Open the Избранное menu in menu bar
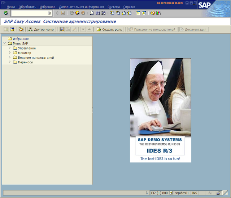 point(47,7)
